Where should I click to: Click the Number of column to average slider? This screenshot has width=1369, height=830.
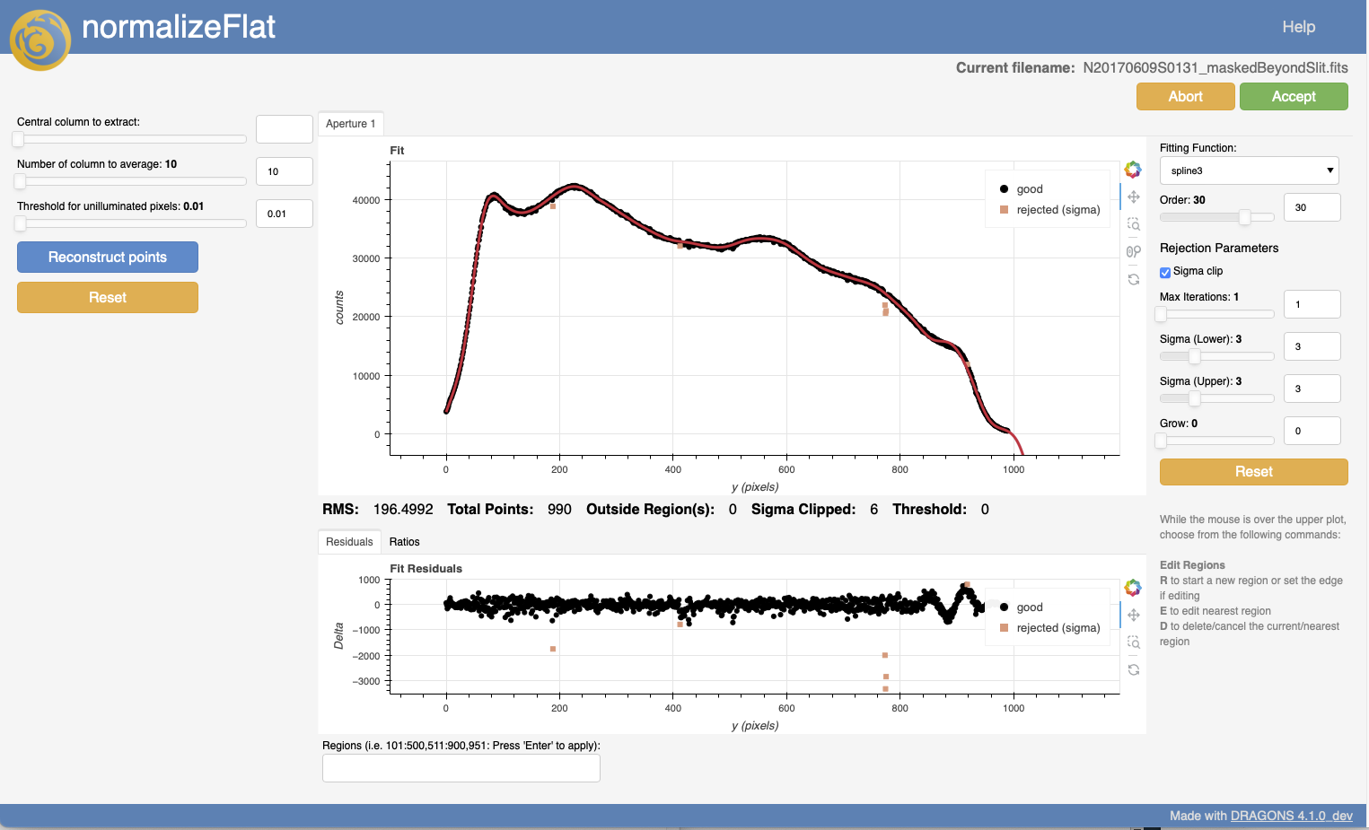coord(131,181)
